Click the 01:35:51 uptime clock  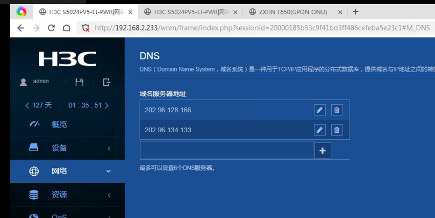coord(85,105)
